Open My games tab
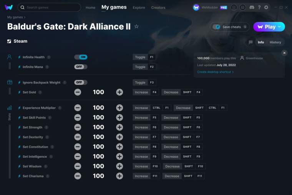The image size is (292, 195). pos(114,7)
